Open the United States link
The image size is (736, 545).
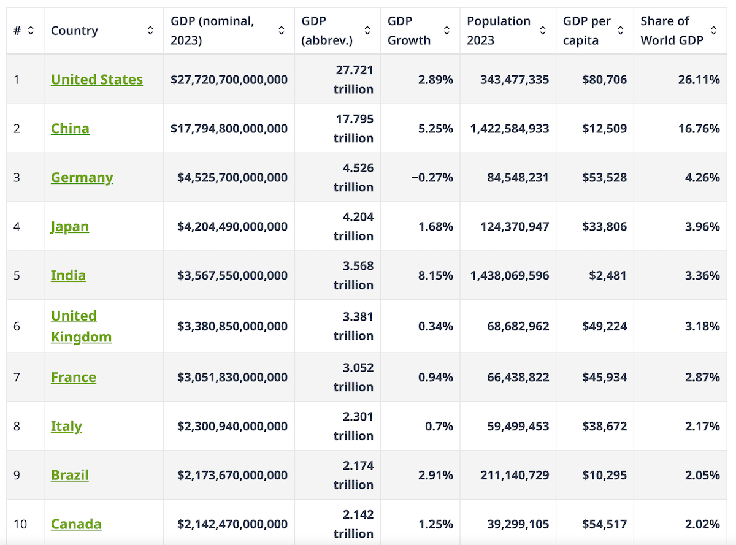click(x=97, y=80)
